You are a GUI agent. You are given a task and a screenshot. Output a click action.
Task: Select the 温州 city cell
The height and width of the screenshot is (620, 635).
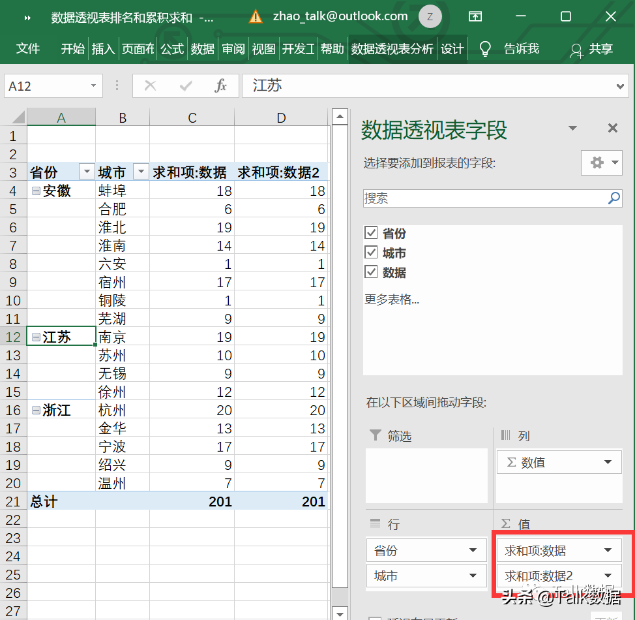click(x=123, y=484)
